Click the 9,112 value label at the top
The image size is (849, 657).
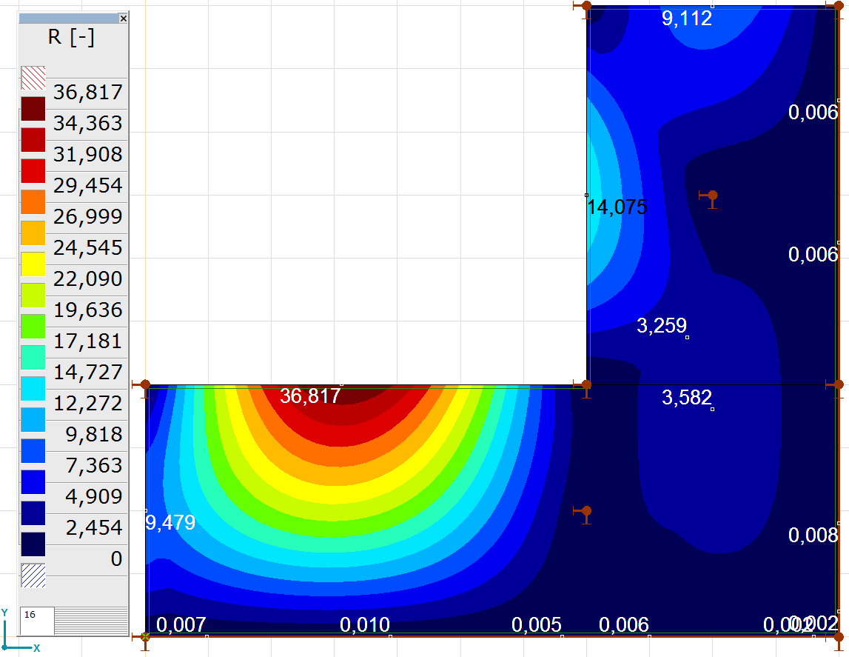click(687, 19)
